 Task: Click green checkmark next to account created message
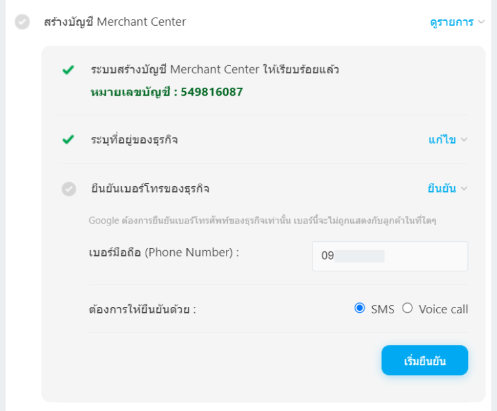point(68,70)
